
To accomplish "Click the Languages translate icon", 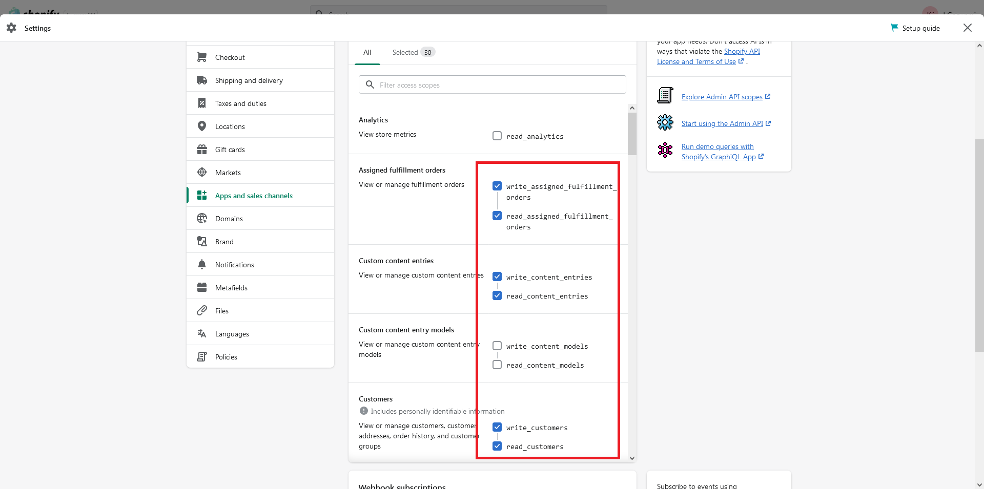I will 202,334.
